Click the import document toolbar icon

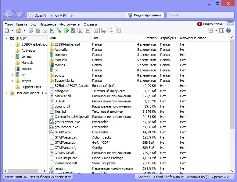coord(119,31)
